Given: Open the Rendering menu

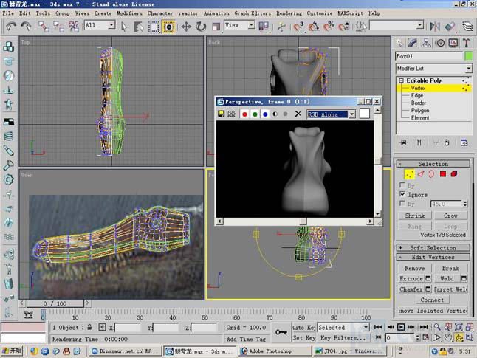Looking at the screenshot, I should point(289,13).
